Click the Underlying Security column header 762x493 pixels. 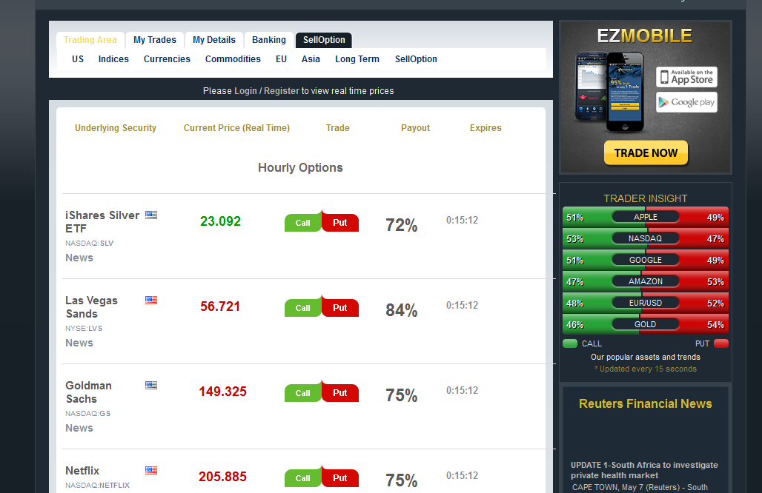(116, 128)
